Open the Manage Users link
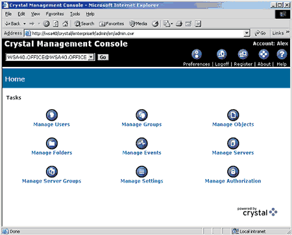This screenshot has height=235, width=292. click(x=51, y=125)
